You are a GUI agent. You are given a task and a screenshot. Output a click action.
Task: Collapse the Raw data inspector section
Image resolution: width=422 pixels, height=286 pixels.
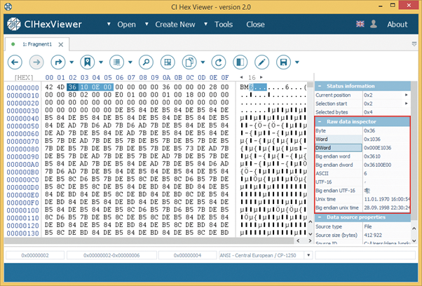[320, 121]
